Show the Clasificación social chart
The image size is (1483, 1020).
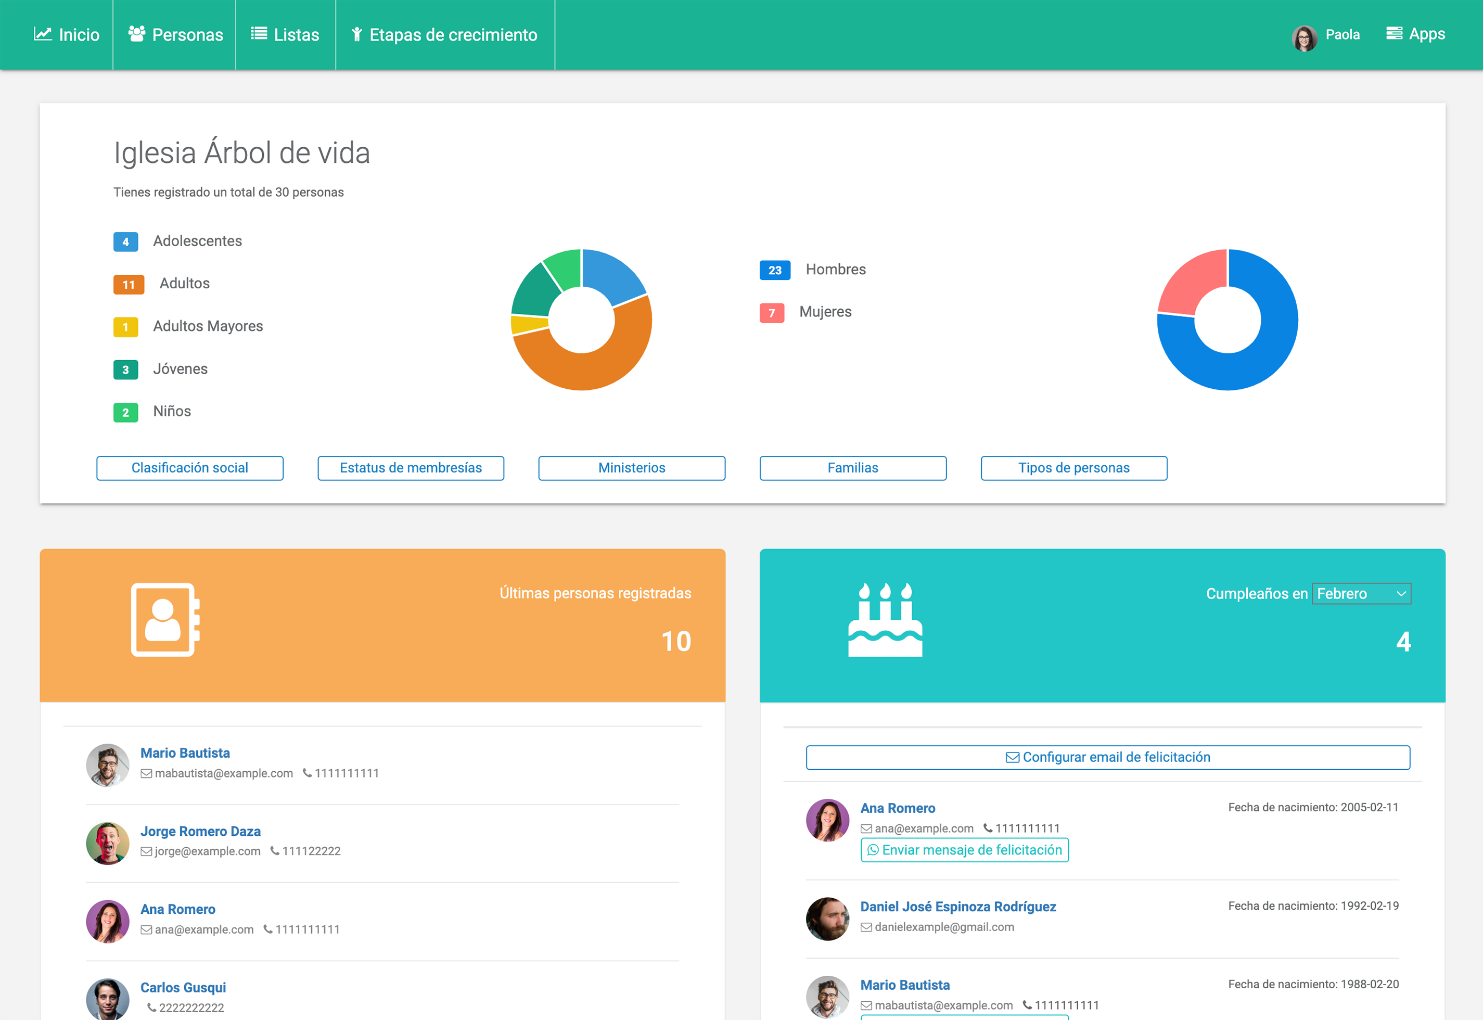[x=190, y=468]
